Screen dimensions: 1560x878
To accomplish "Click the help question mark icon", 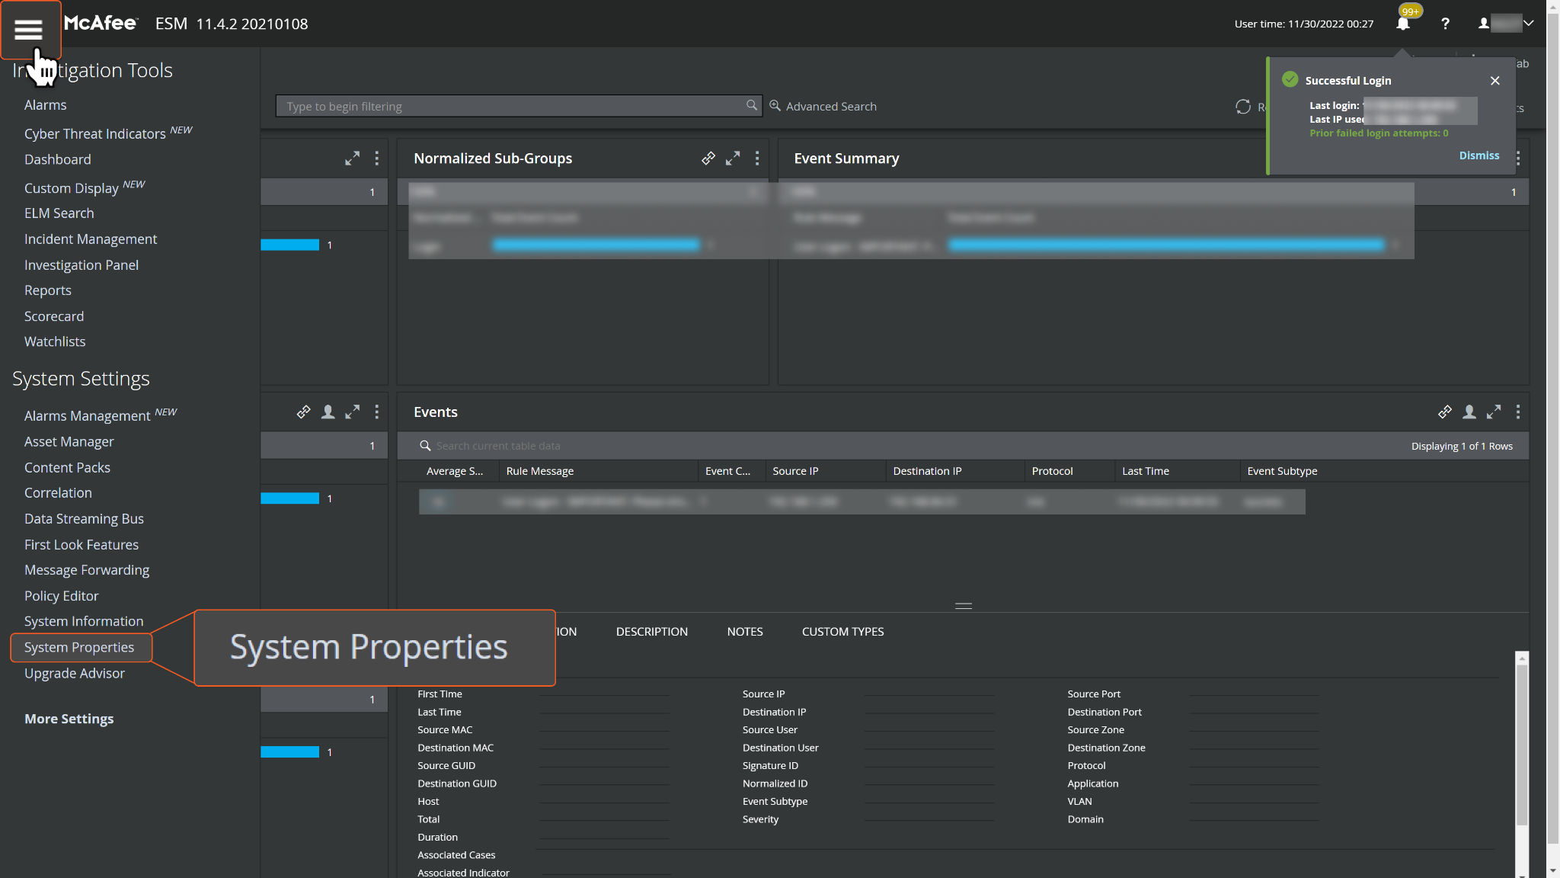I will point(1445,24).
